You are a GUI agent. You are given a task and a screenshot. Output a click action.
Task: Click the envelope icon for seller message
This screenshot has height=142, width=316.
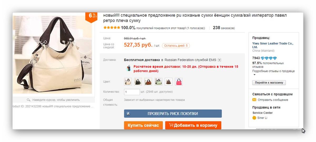(254, 100)
